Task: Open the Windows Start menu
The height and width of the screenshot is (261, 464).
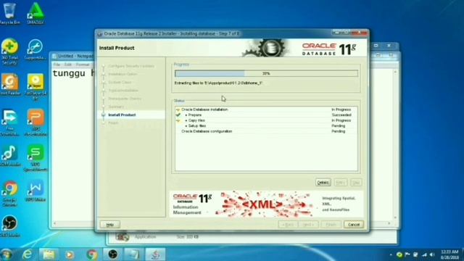Action: click(x=7, y=254)
